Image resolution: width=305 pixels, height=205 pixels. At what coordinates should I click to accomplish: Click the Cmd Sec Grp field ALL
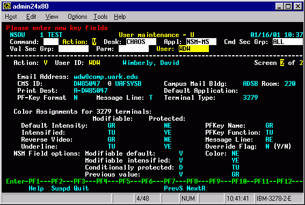[x=288, y=42]
